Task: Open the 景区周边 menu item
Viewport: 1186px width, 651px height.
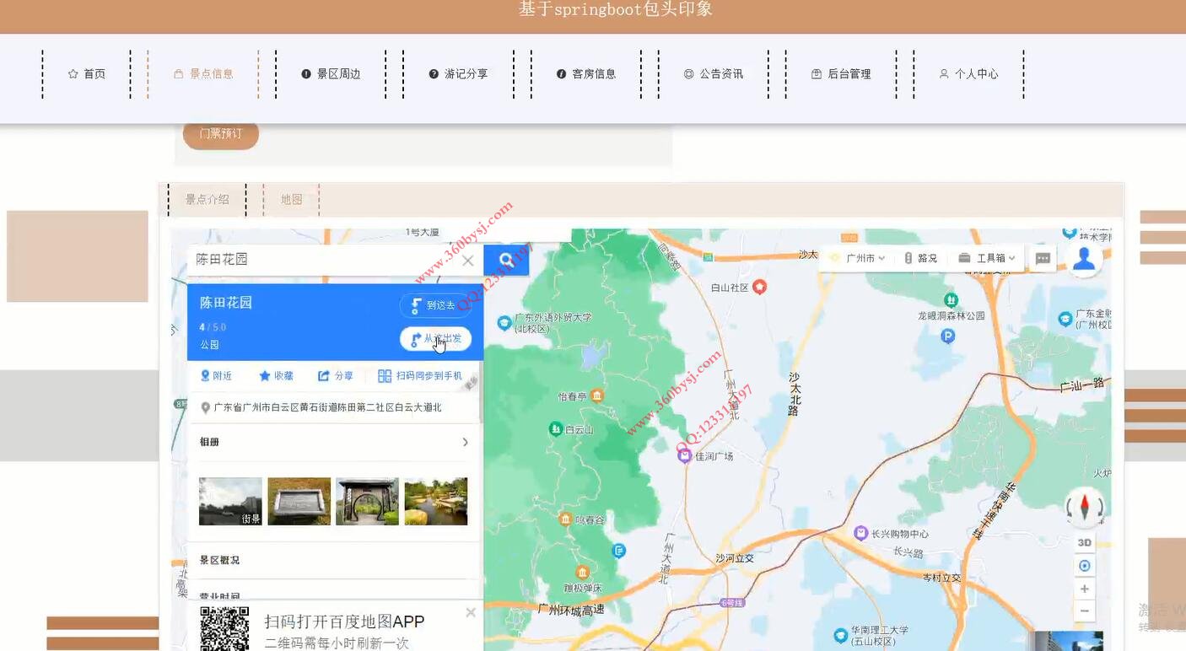Action: pyautogui.click(x=331, y=74)
